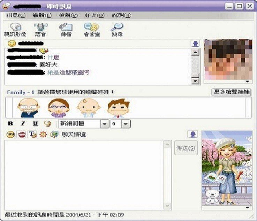Toggle underline text formatting
Image resolution: width=257 pixels, height=221 pixels.
[x=35, y=123]
